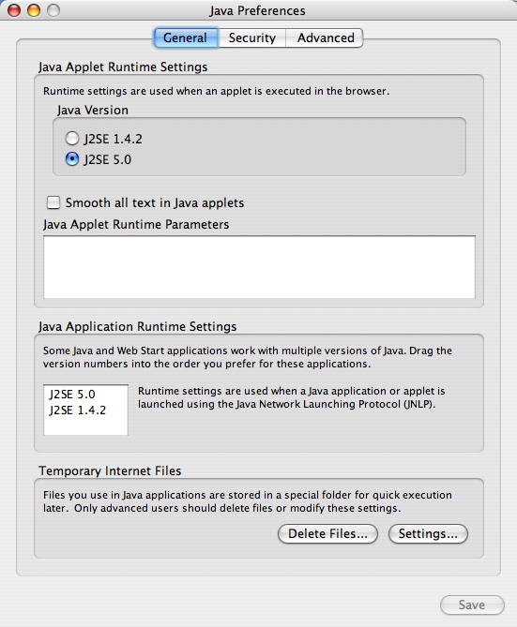Click the Java Application Runtime Settings heading

[x=138, y=326]
